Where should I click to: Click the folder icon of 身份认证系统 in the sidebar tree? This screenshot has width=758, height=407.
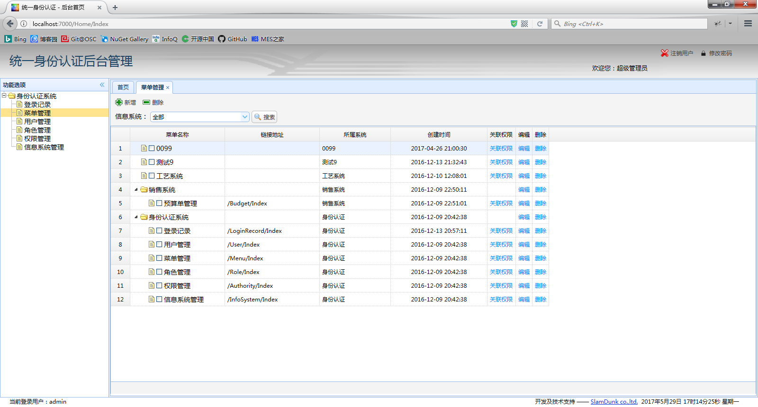pyautogui.click(x=12, y=96)
